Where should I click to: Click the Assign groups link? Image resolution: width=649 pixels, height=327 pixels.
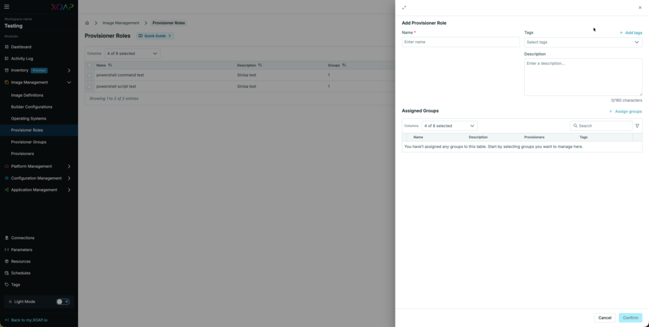(x=625, y=111)
